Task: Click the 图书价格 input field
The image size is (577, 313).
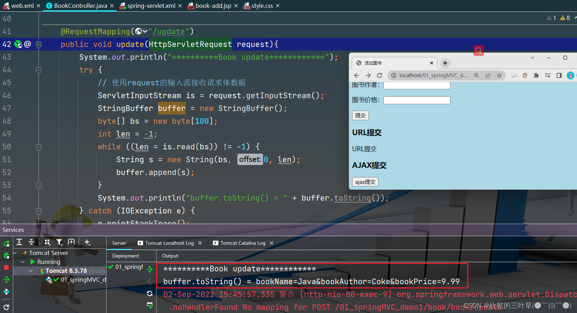Action: pyautogui.click(x=417, y=100)
